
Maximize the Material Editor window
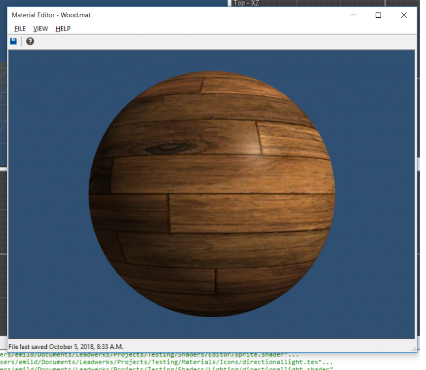(x=379, y=15)
